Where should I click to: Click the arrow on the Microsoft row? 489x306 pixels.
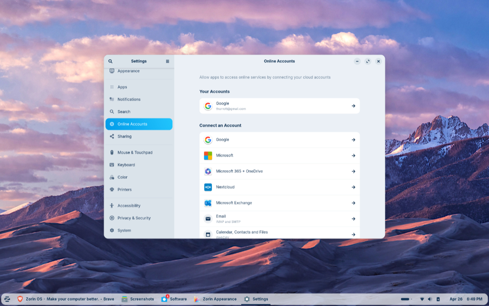[353, 156]
